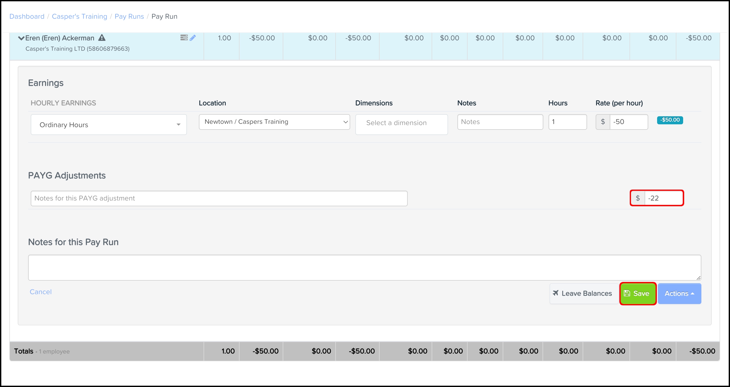Viewport: 730px width, 387px height.
Task: Click the PAYG adjustment amount field showing -22
Action: point(664,198)
